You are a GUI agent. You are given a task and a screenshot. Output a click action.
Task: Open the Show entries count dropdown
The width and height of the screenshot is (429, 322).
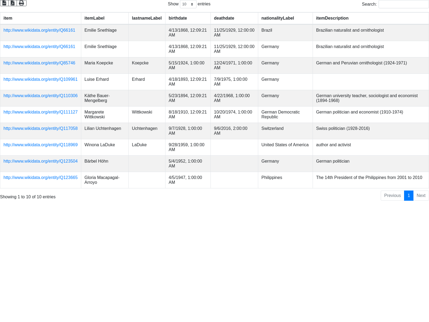(188, 4)
